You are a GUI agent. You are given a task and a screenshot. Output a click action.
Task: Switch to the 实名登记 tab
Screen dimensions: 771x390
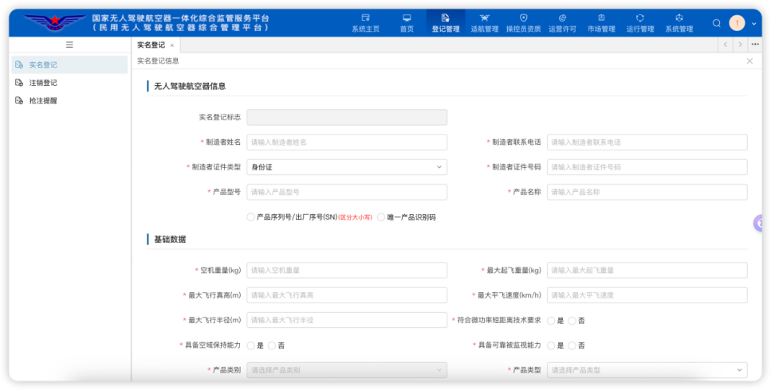click(151, 45)
